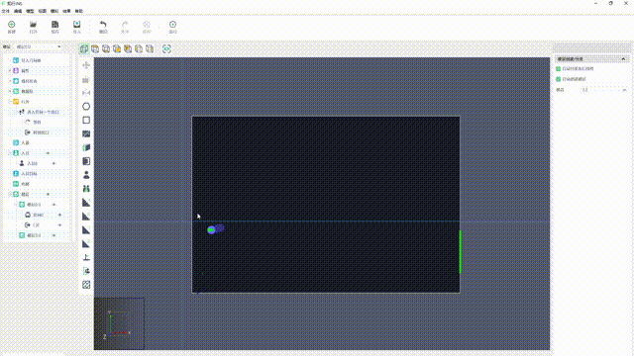Image resolution: width=634 pixels, height=356 pixels.
Task: Select the hatched square region tool
Action: (86, 285)
